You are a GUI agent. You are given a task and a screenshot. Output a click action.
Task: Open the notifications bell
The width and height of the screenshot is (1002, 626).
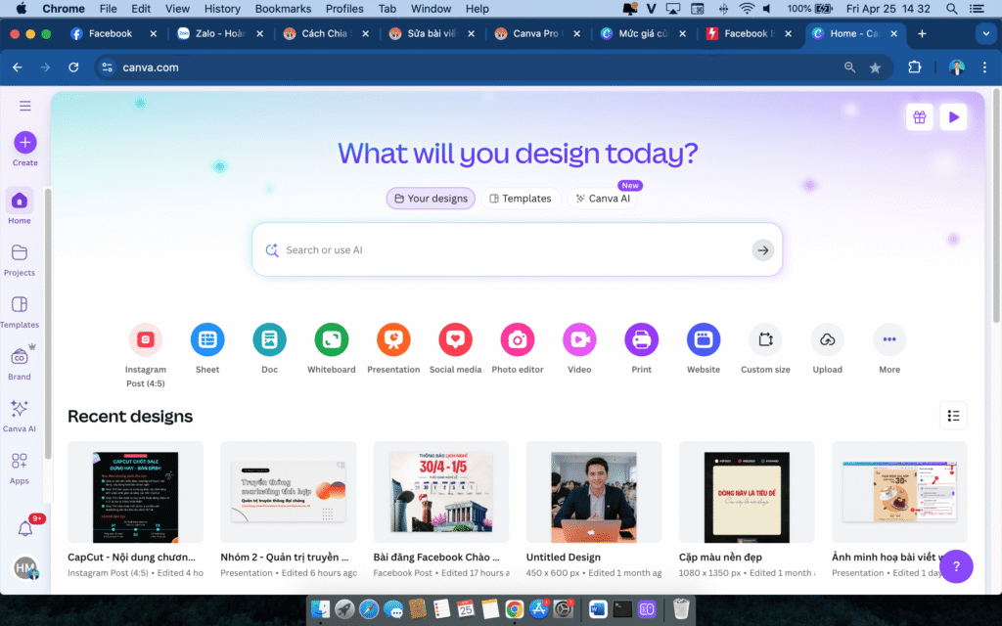pyautogui.click(x=24, y=528)
